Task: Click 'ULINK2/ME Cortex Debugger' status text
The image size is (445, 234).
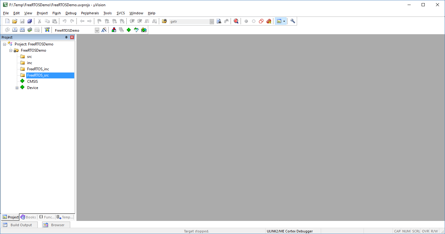Action: 290,231
